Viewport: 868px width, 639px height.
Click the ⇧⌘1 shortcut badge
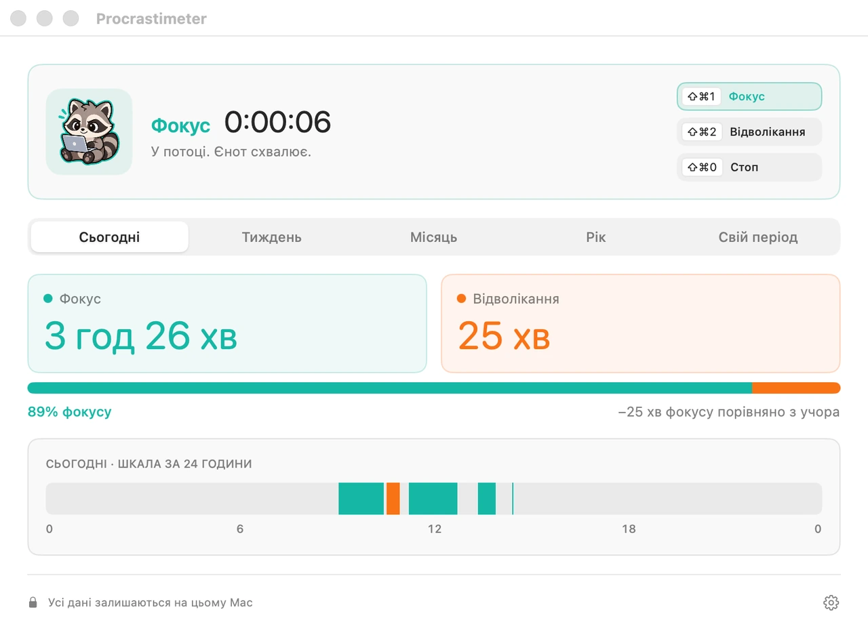click(702, 96)
